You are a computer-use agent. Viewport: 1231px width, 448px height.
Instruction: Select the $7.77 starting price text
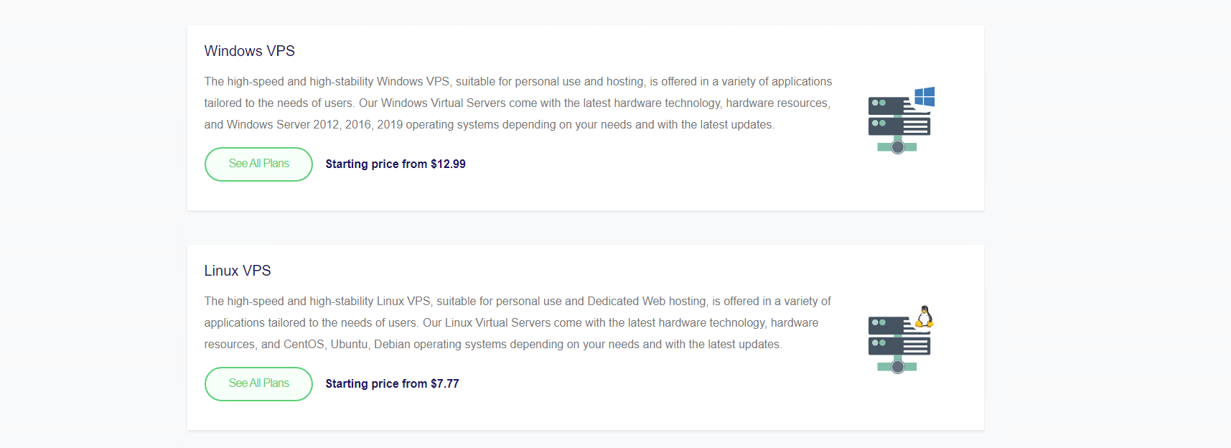[x=392, y=383]
